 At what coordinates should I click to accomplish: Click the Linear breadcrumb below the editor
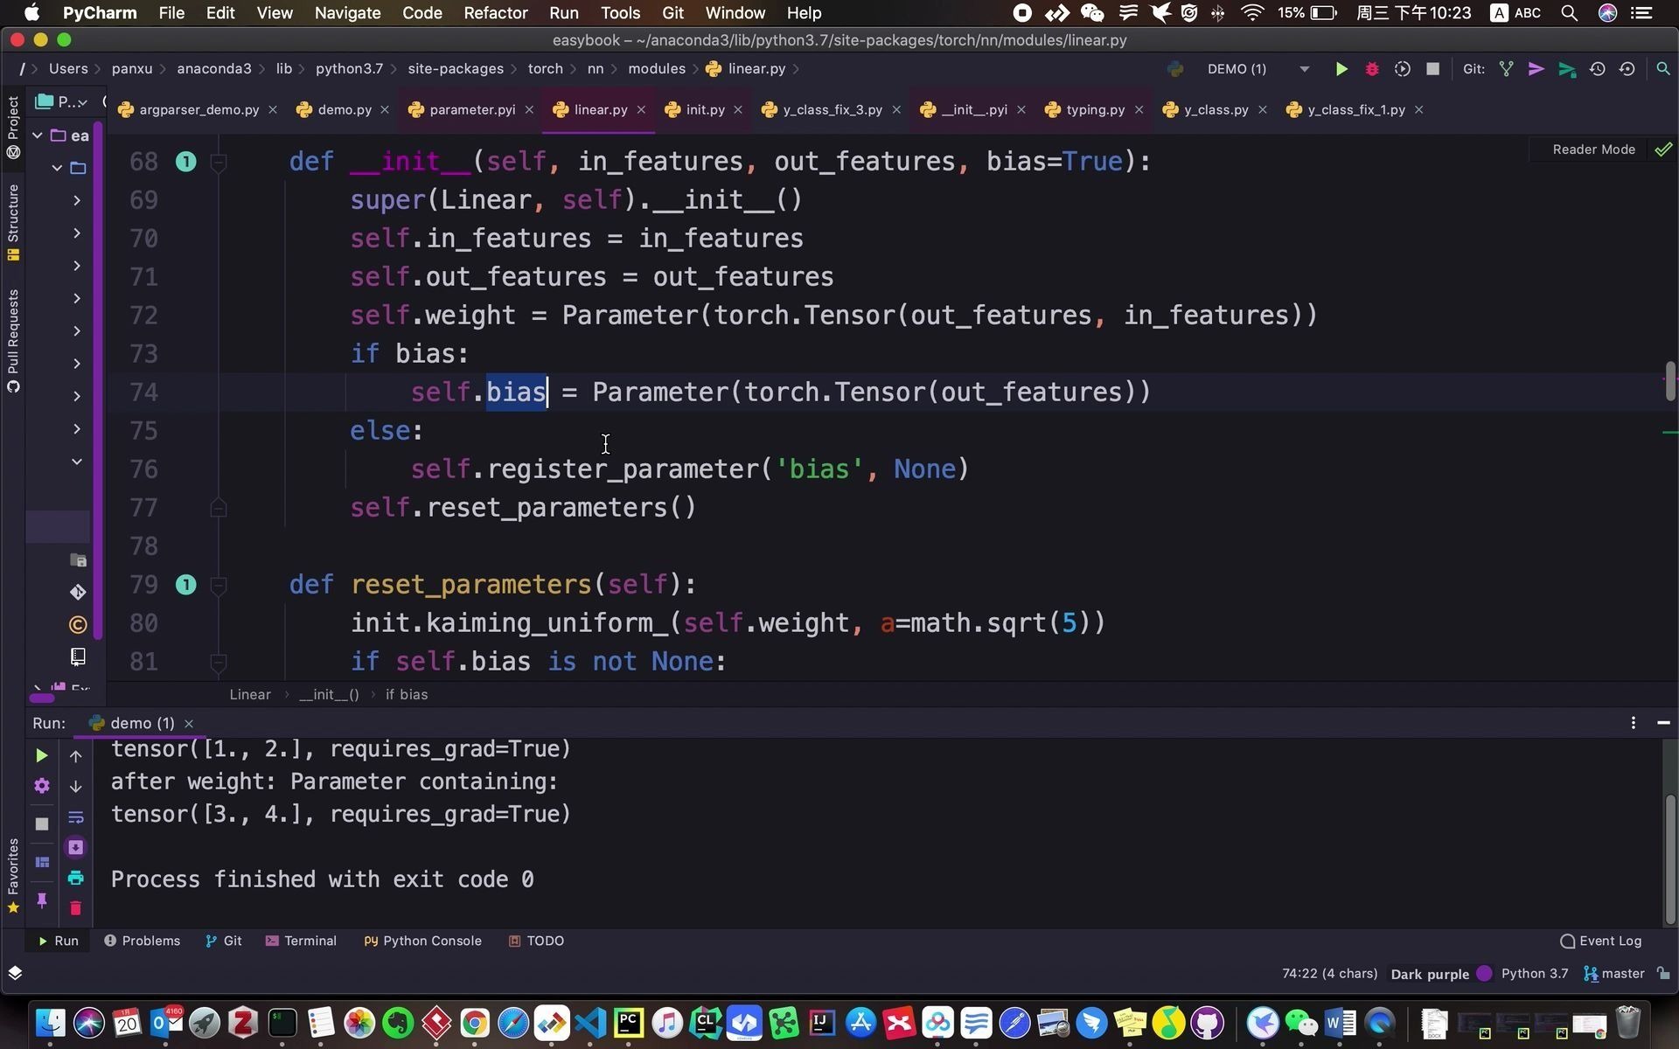tap(250, 694)
